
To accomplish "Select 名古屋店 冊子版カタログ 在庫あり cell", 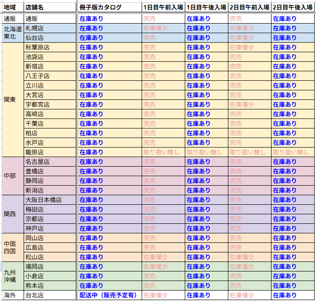I will coord(110,162).
